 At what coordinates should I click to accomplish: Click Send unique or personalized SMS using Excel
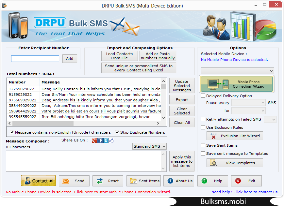(x=139, y=68)
